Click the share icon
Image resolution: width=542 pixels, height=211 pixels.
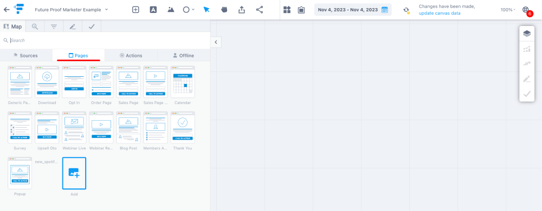pos(260,10)
